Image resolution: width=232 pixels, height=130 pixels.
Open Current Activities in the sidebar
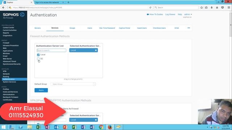[10, 30]
